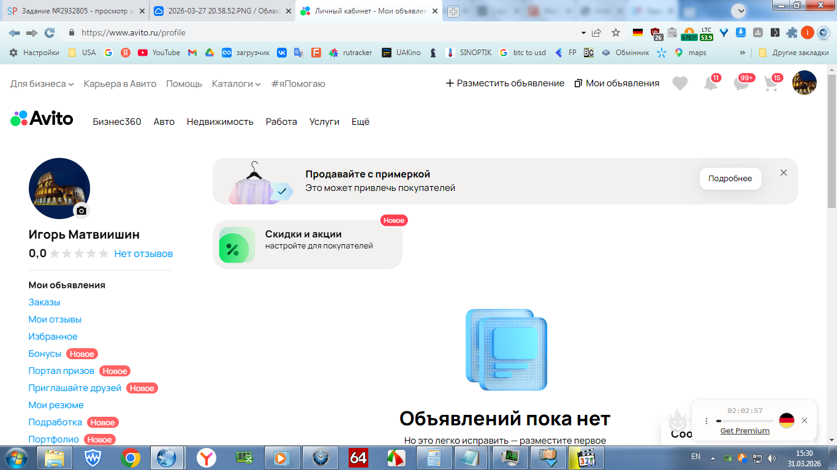Open the user avatar in Avito header
837x470 pixels.
[x=805, y=83]
